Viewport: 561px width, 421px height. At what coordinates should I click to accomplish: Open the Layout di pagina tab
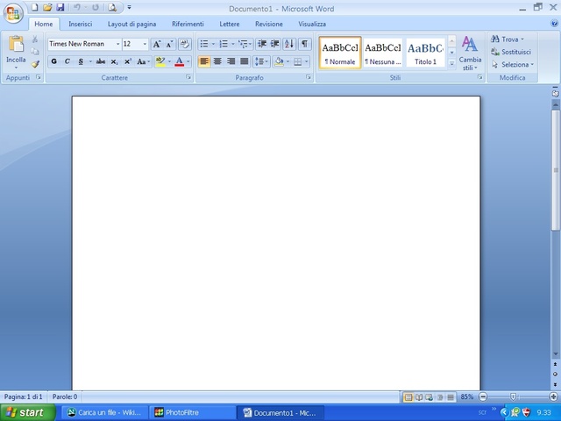click(132, 24)
